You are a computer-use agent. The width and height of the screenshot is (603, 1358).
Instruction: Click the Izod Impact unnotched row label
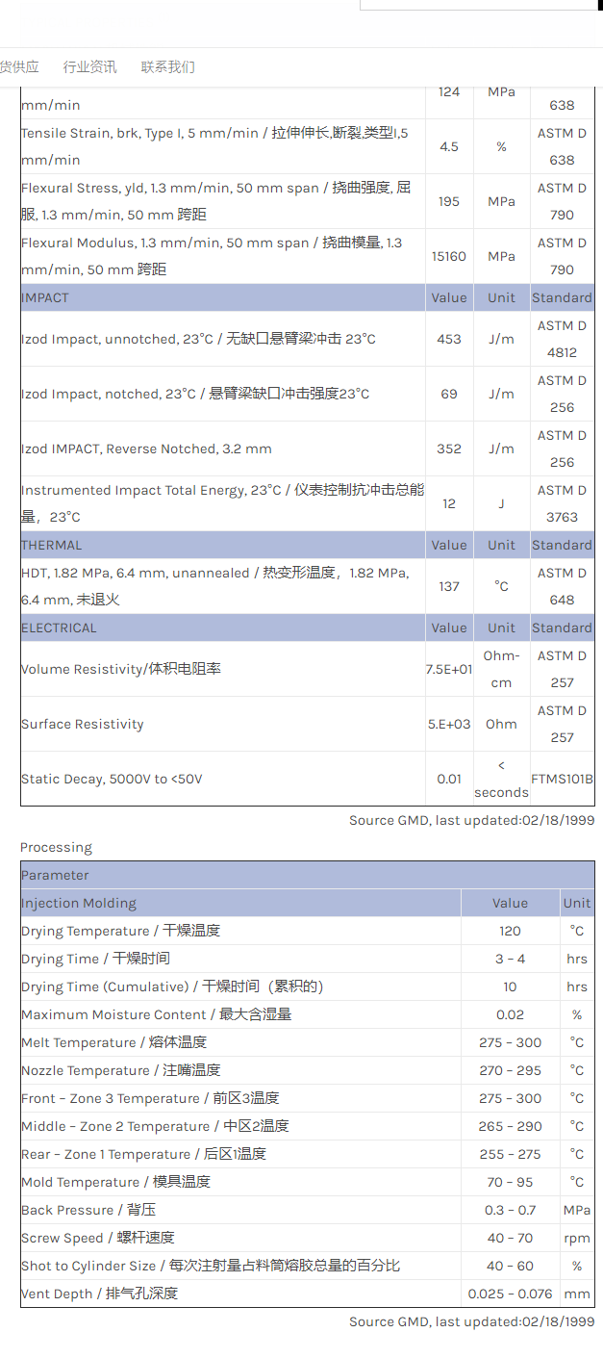(x=198, y=339)
